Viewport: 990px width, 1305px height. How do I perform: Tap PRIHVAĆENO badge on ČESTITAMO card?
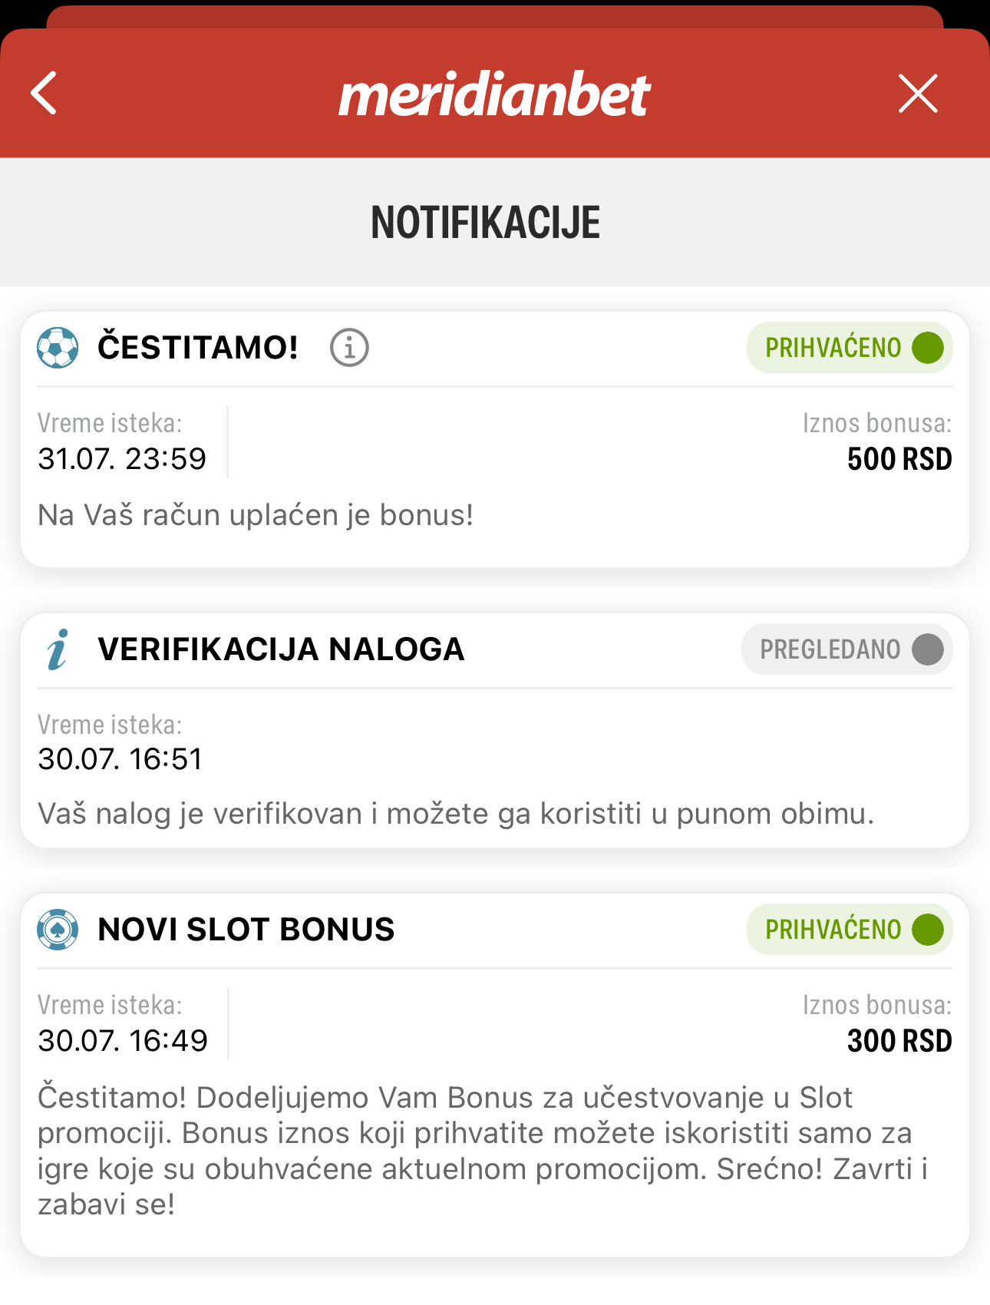pyautogui.click(x=849, y=348)
